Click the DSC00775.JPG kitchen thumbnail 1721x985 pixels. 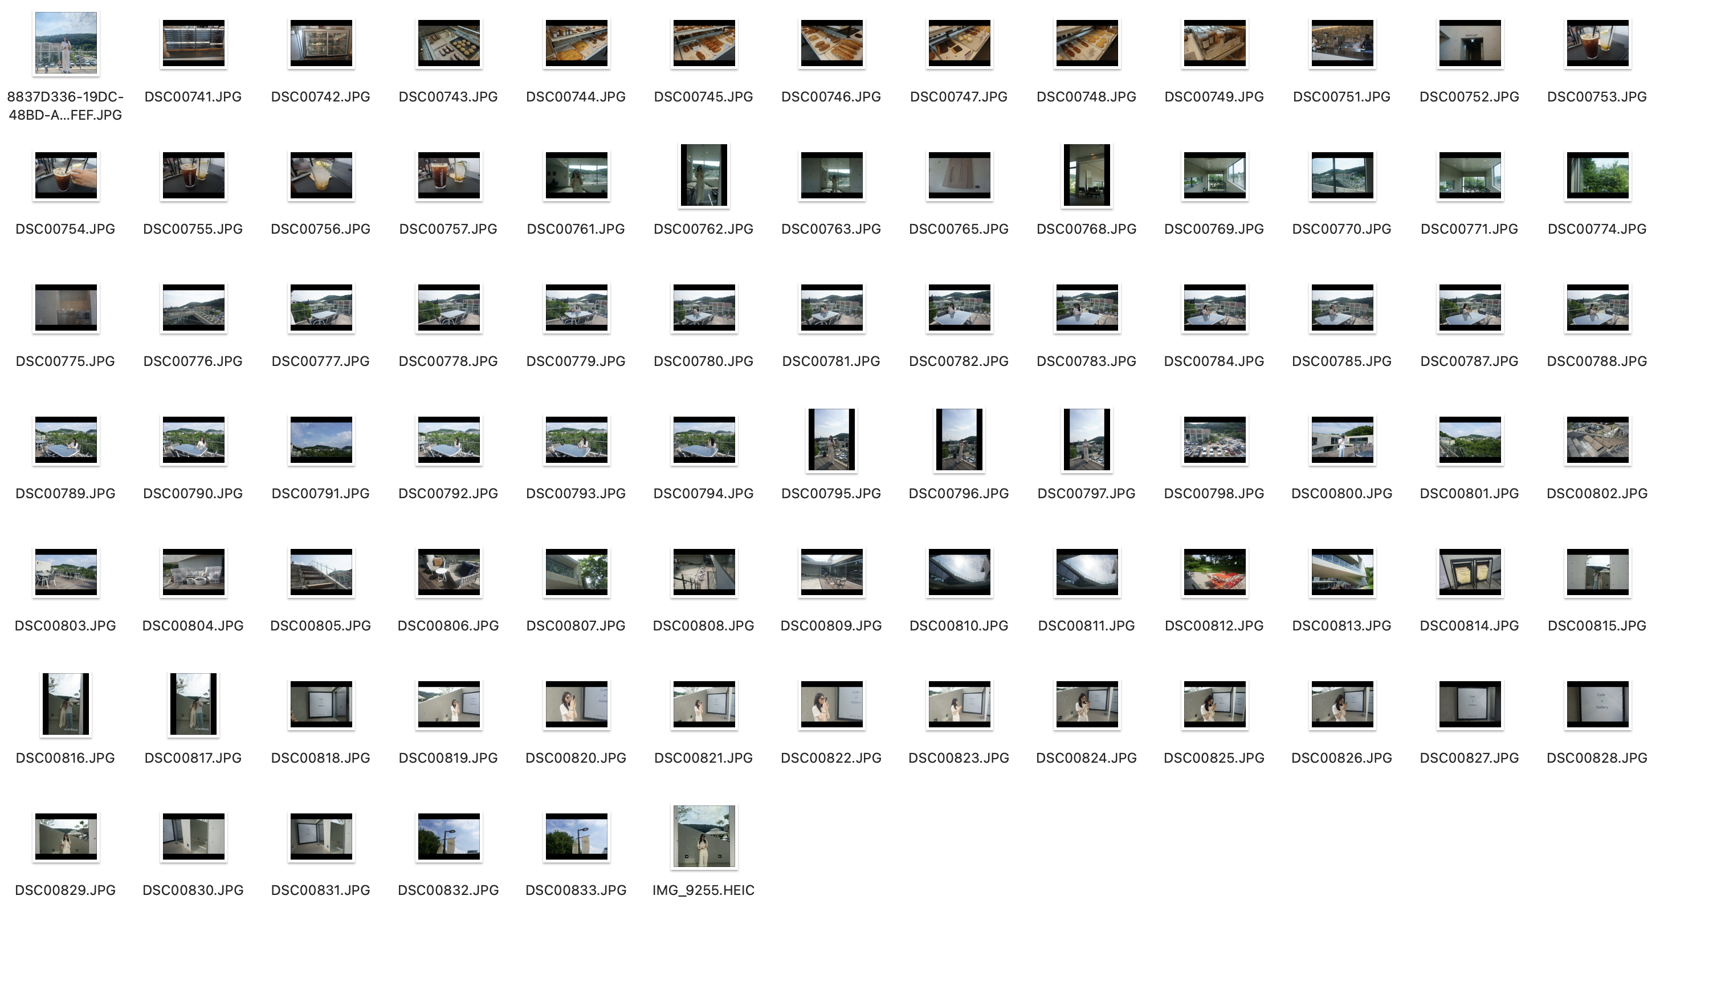66,308
